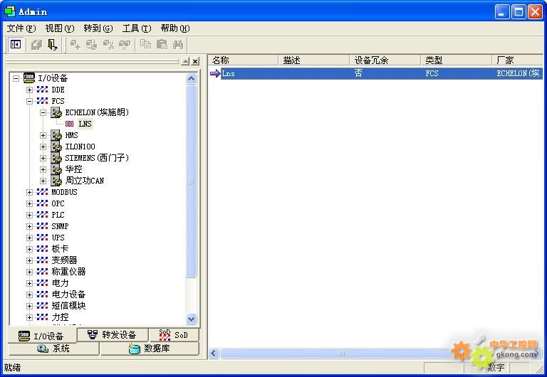This screenshot has width=547, height=377.
Task: Expand the 周立功CAN node
Action: [43, 181]
